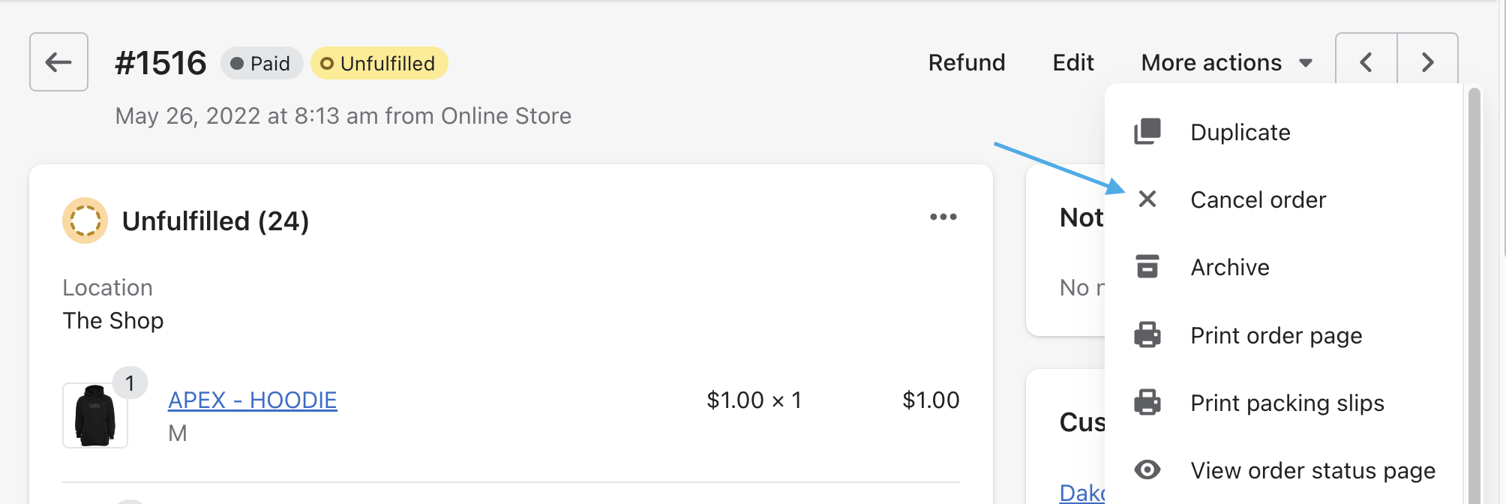The image size is (1506, 504).
Task: Select Cancel order menu item
Action: [x=1258, y=200]
